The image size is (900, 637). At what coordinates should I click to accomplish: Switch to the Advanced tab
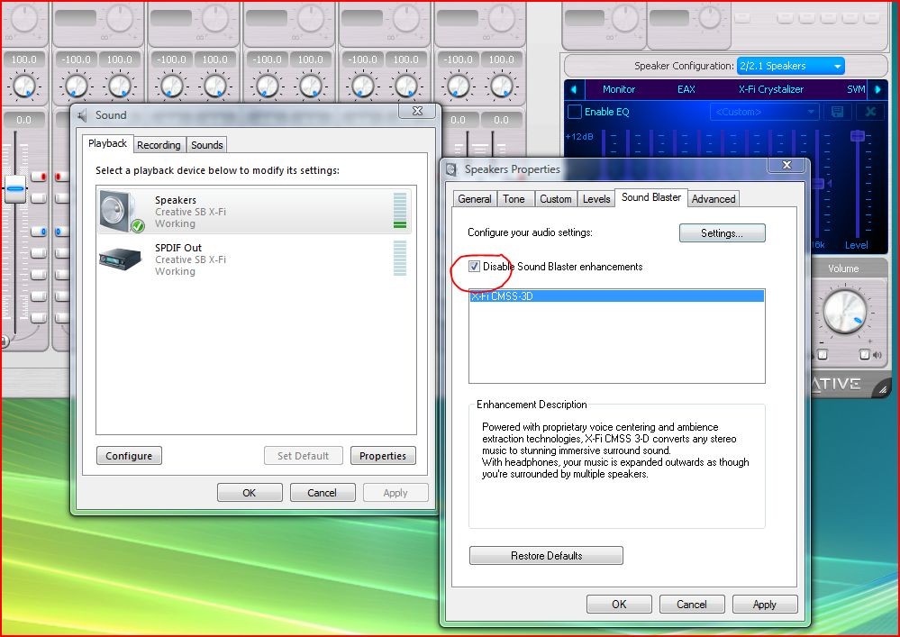click(x=713, y=199)
